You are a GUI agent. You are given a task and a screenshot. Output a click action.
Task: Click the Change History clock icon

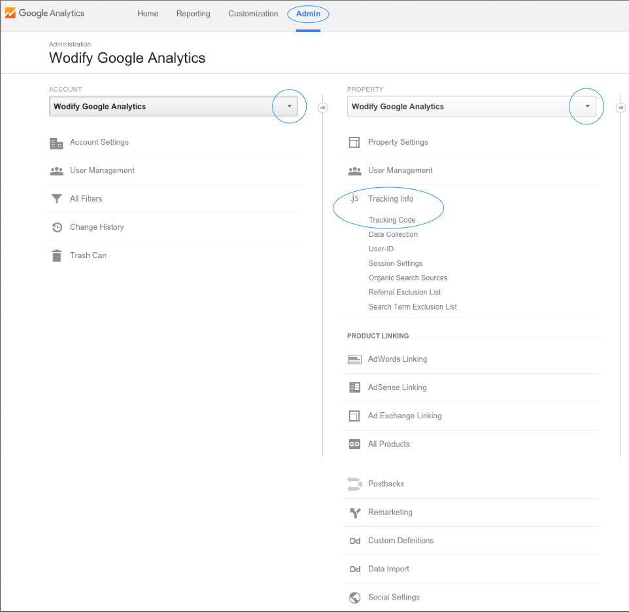tap(57, 227)
